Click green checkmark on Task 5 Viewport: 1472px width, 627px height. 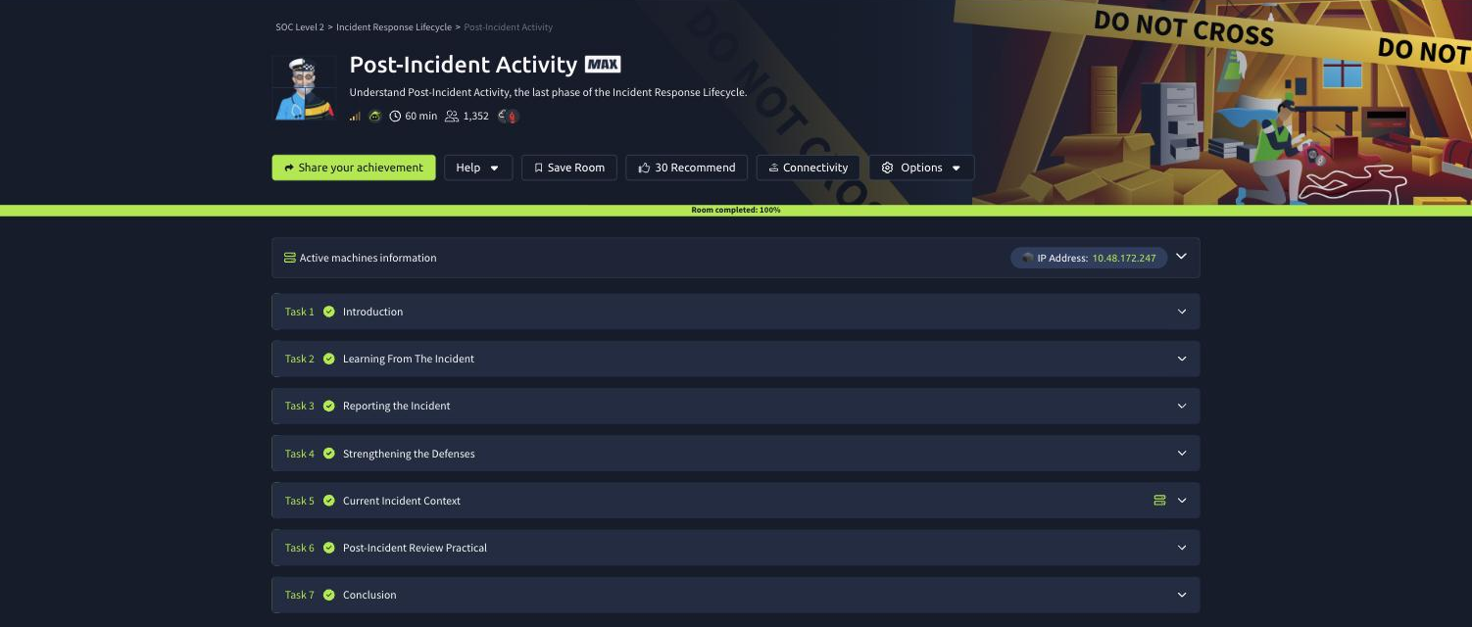(x=329, y=501)
